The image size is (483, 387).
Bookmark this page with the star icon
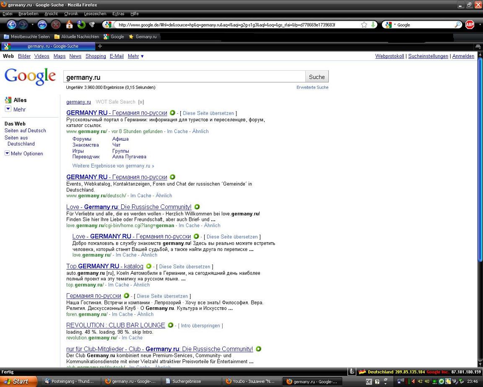tap(364, 25)
